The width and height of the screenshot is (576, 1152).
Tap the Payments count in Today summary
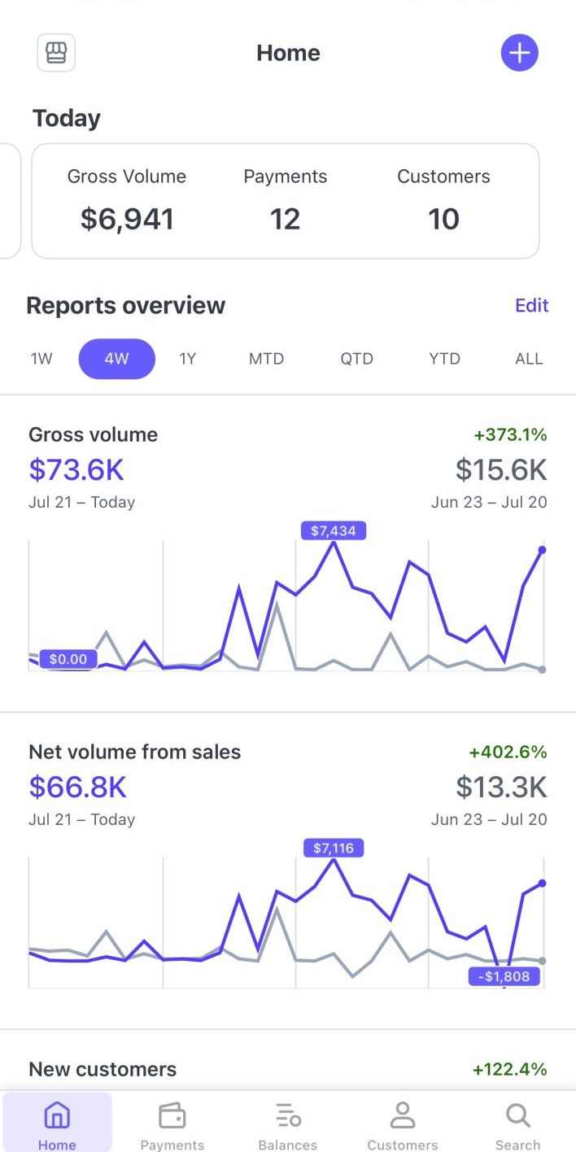coord(285,199)
